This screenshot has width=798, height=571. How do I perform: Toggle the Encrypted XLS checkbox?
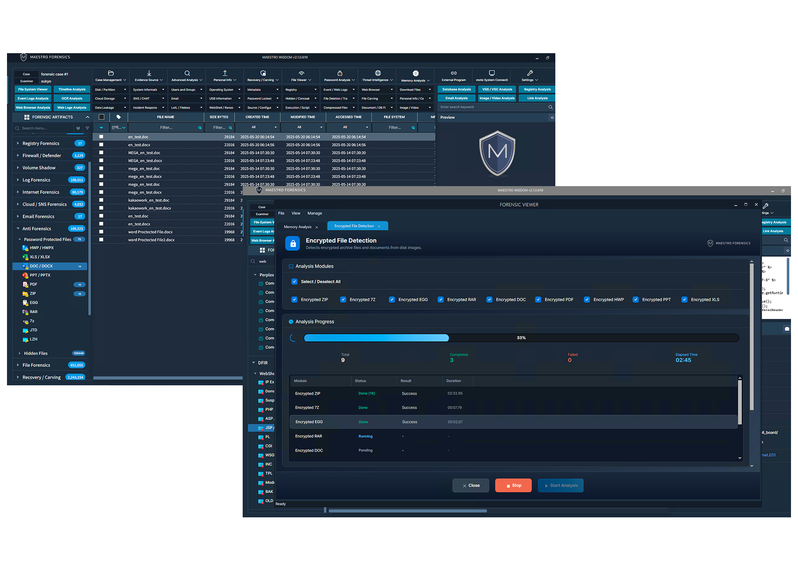[x=684, y=300]
